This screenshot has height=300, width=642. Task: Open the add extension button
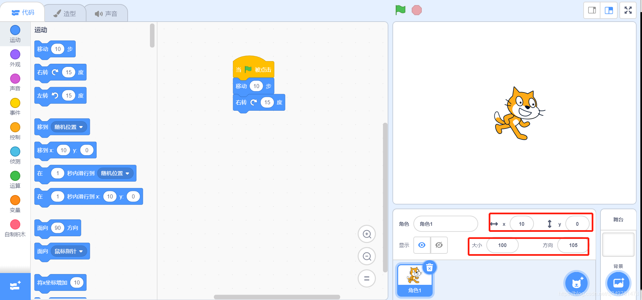15,286
